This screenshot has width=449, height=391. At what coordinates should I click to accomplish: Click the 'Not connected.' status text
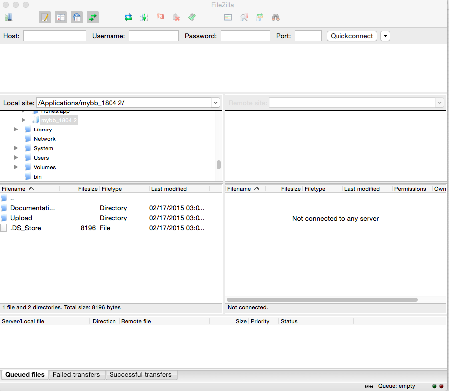point(248,307)
